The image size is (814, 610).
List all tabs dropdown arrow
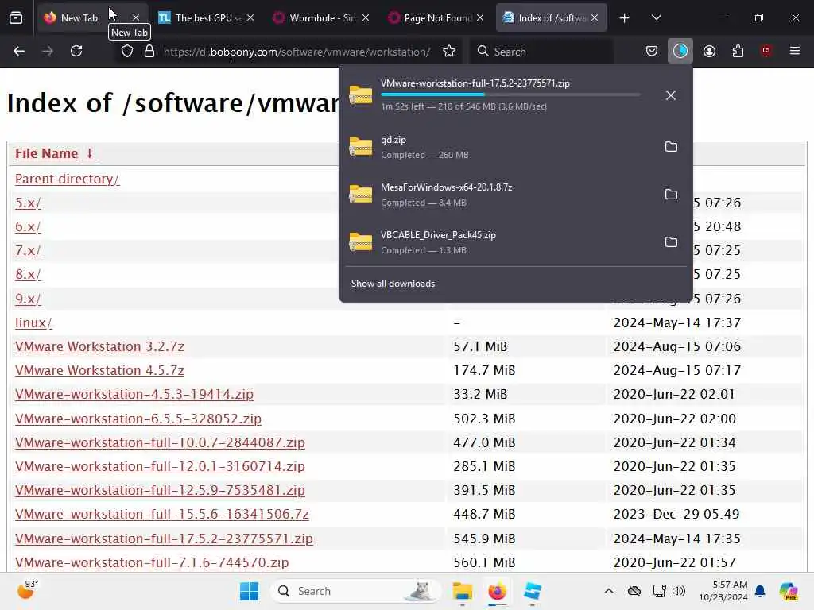tap(656, 18)
